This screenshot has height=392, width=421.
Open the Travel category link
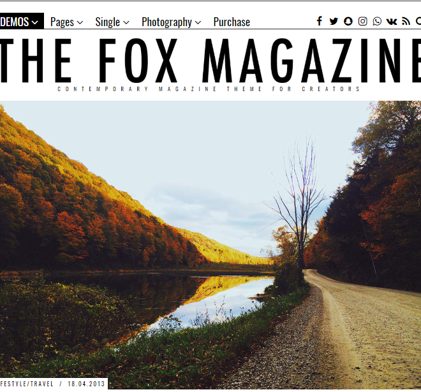[x=42, y=384]
